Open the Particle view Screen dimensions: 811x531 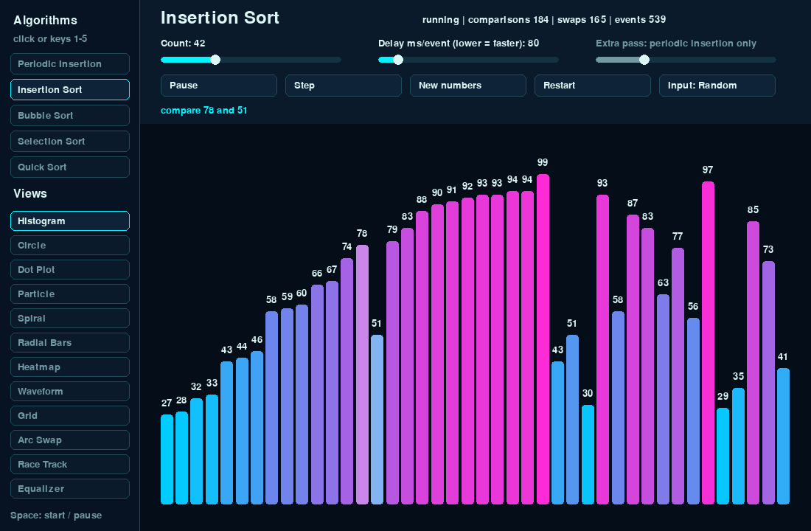70,294
